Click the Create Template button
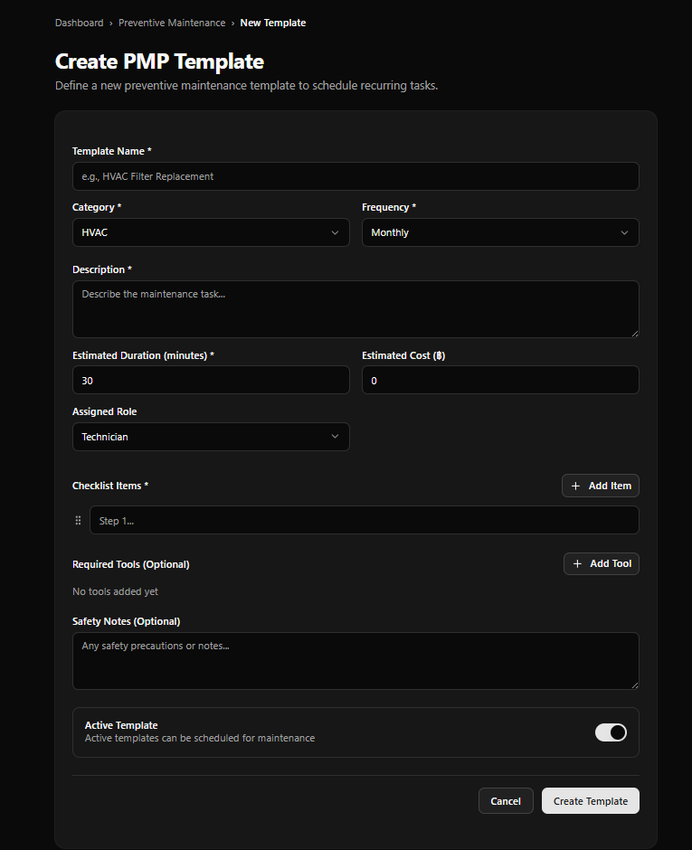Viewport: 692px width, 850px height. click(591, 801)
